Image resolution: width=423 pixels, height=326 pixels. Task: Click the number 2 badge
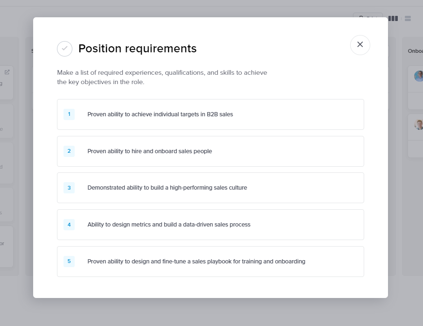[69, 151]
